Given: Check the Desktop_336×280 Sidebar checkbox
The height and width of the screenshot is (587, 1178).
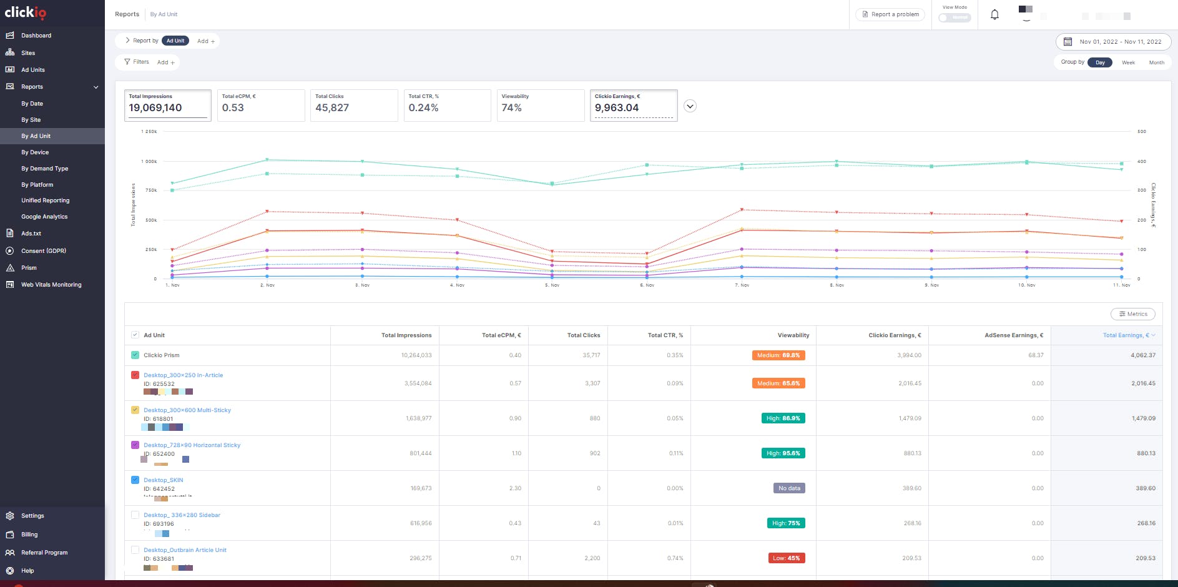Looking at the screenshot, I should tap(135, 515).
